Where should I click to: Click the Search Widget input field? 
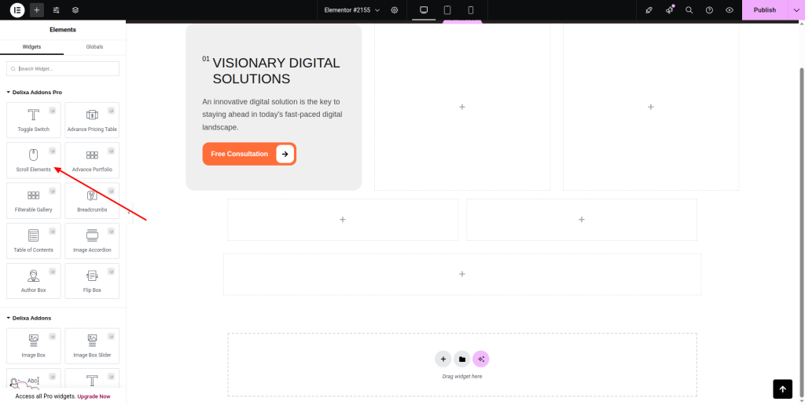coord(63,69)
